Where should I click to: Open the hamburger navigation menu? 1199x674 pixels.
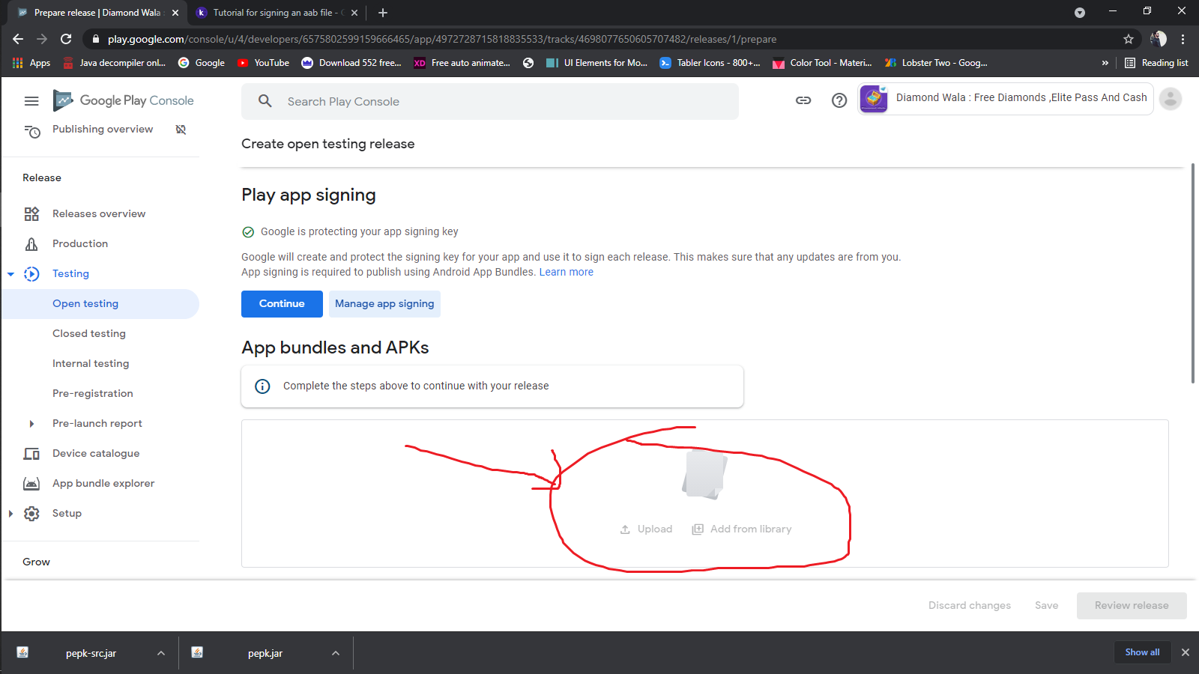(x=31, y=101)
